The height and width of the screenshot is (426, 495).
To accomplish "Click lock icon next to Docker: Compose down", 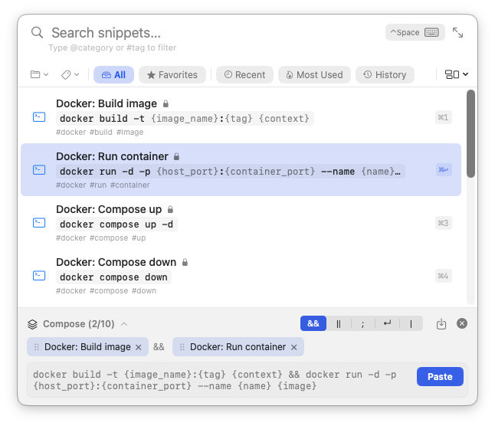I will pos(185,262).
